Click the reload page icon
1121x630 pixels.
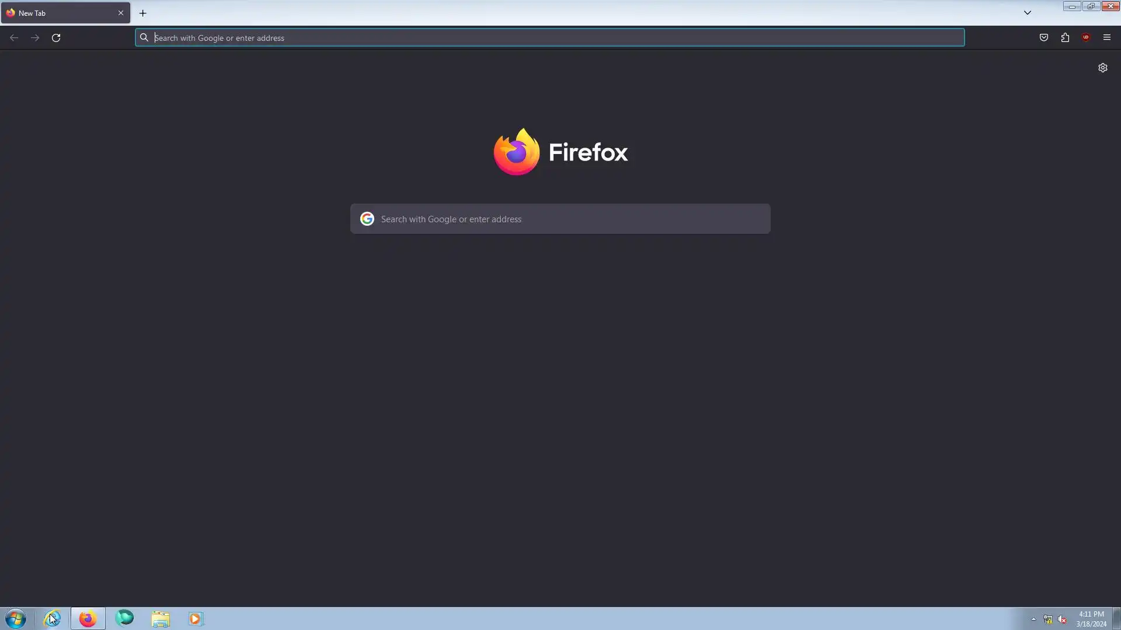click(56, 38)
